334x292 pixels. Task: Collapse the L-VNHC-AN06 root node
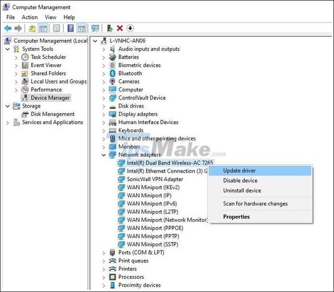click(x=95, y=41)
